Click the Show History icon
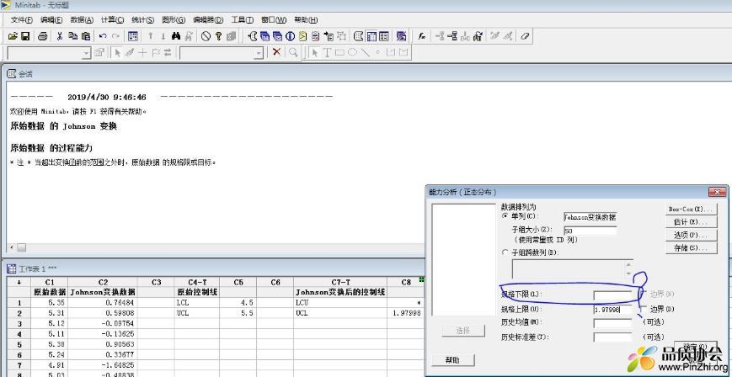The width and height of the screenshot is (732, 377). click(x=303, y=36)
